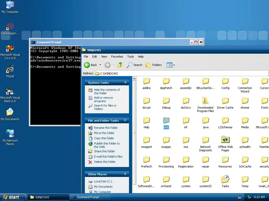
Task: Select the Media folder
Action: (245, 123)
